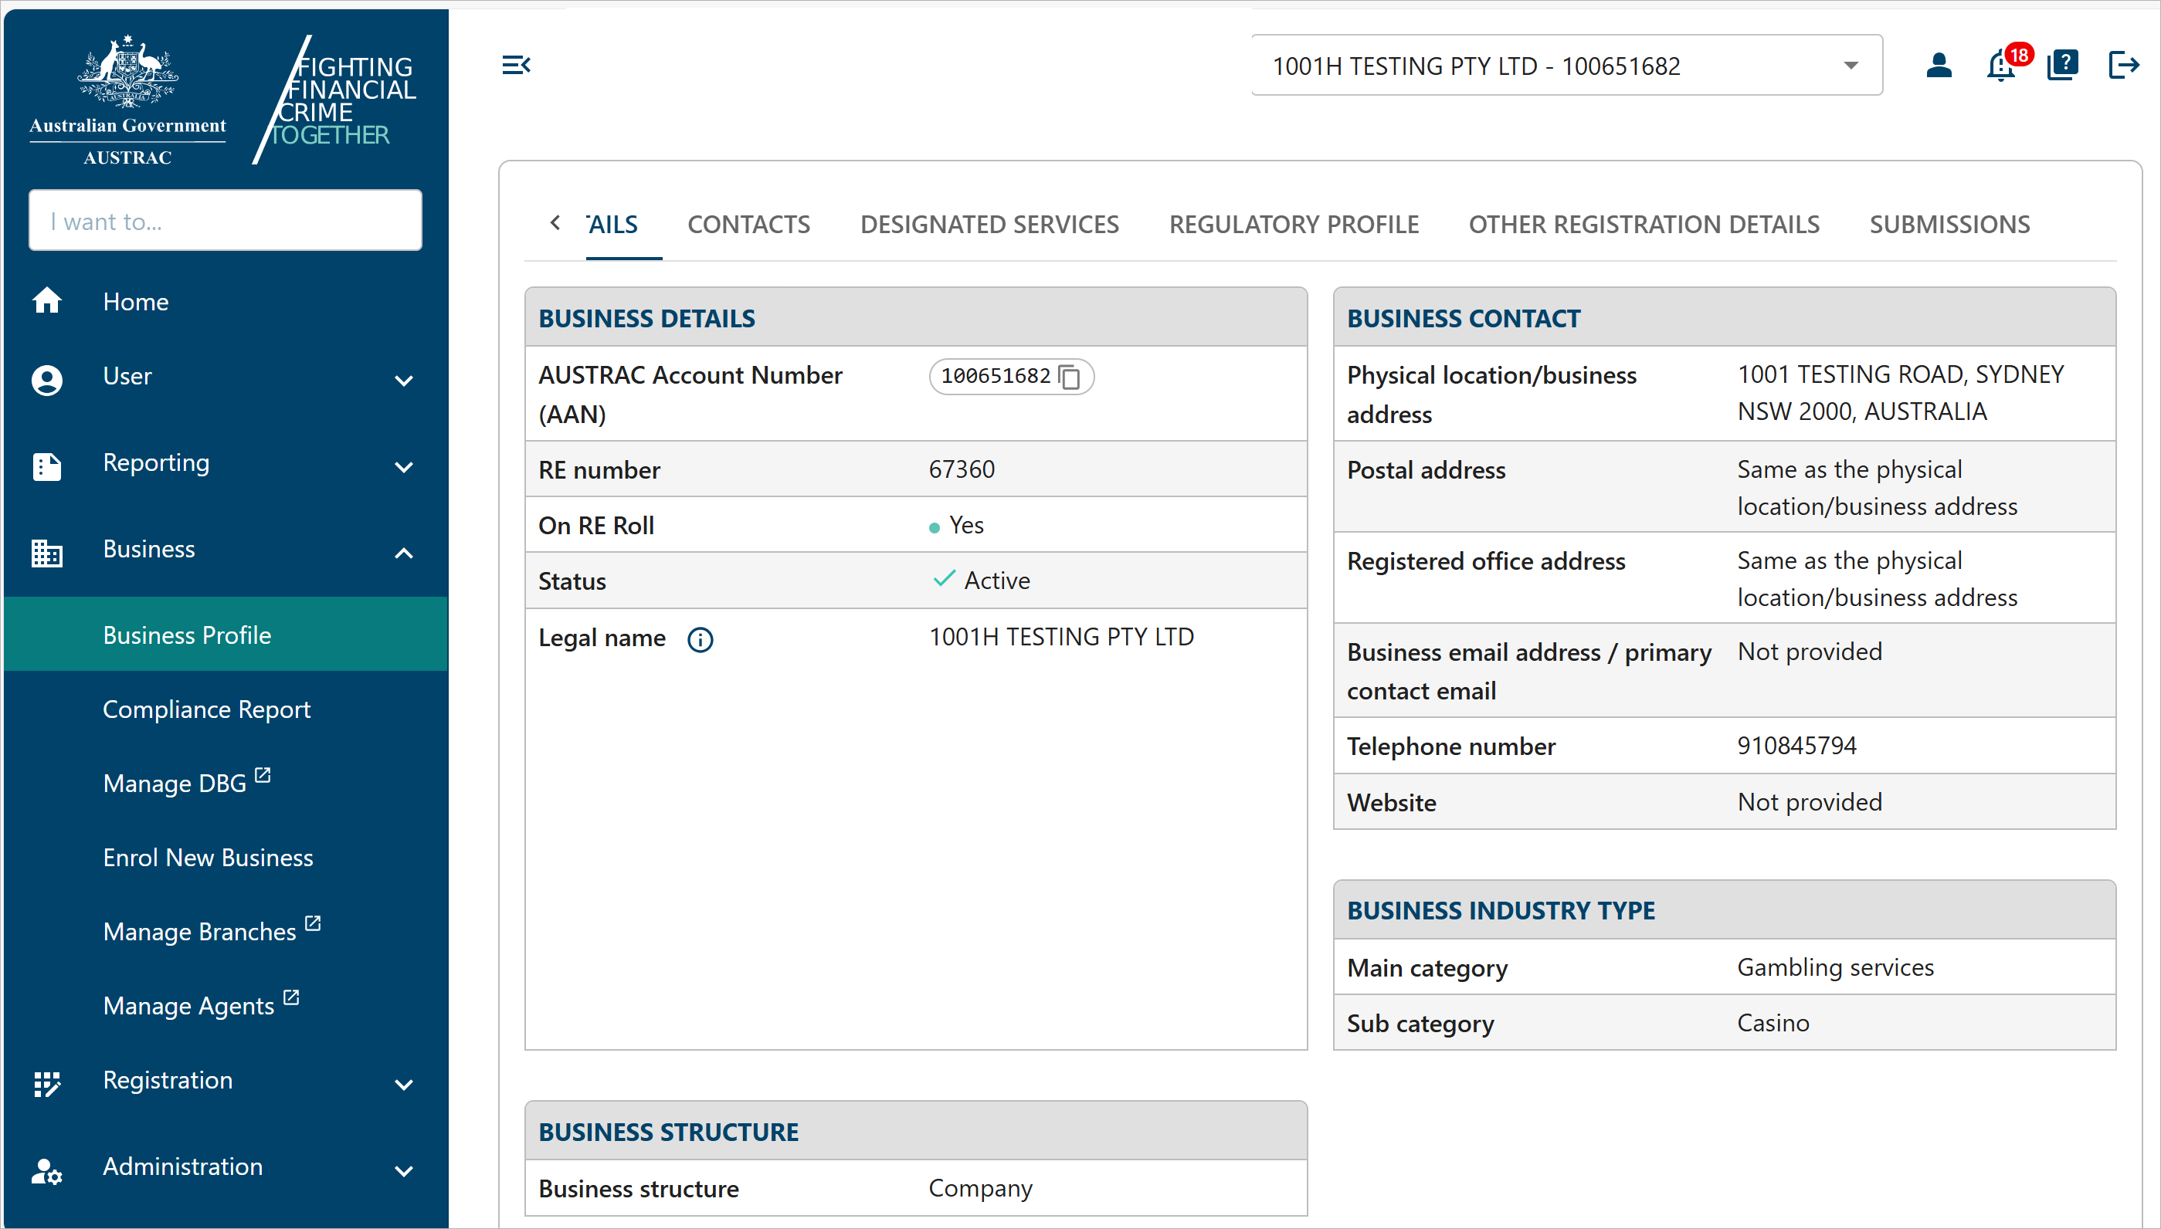Open Compliance Report from sidebar
The height and width of the screenshot is (1229, 2161).
(207, 709)
